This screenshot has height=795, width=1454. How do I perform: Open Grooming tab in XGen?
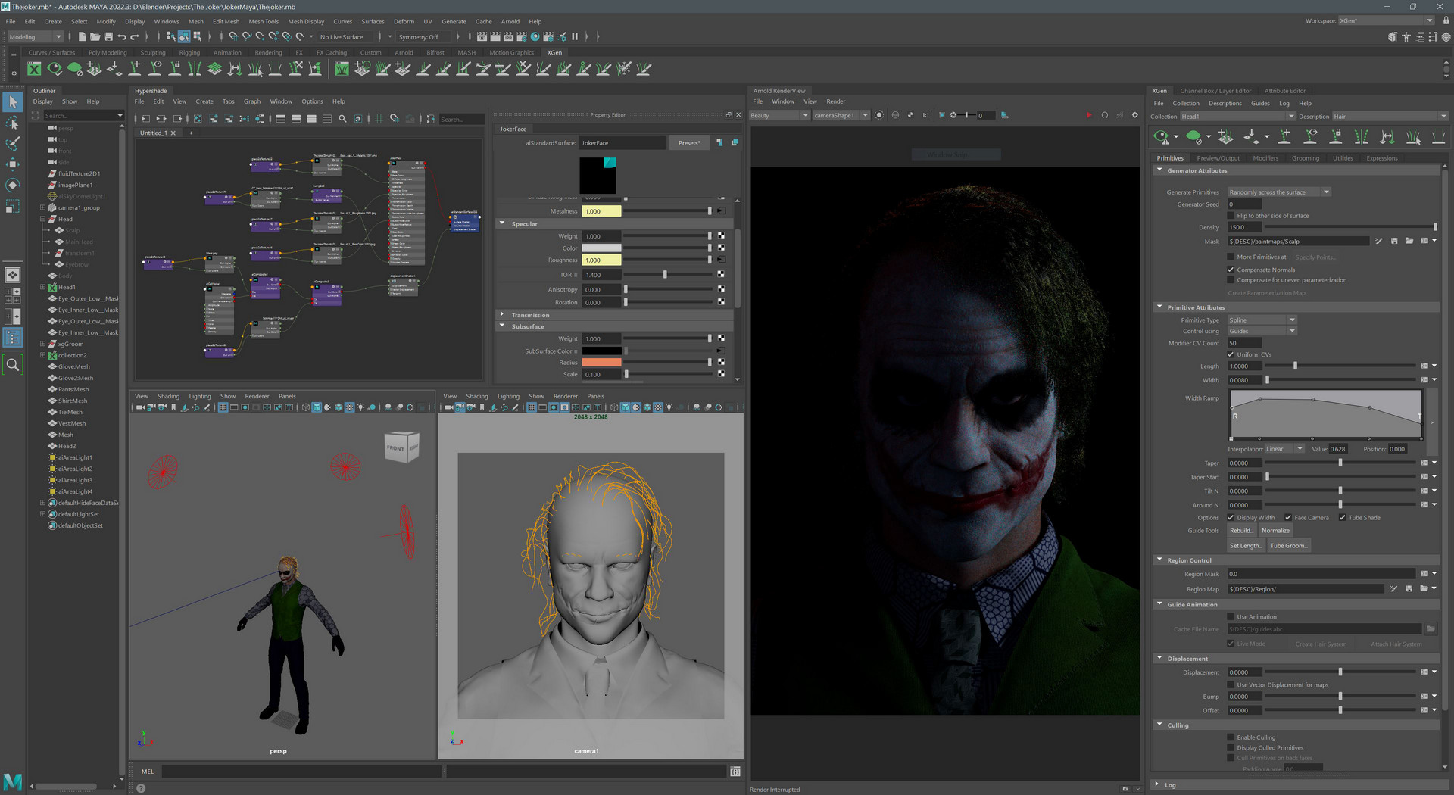click(1306, 158)
